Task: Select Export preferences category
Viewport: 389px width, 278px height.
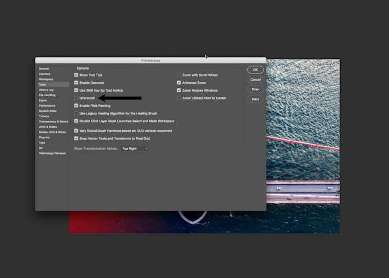Action: [x=43, y=101]
